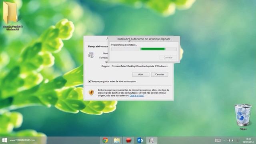Click the www.TETEUTUTORS.com taskbar toolbar

click(x=22, y=140)
